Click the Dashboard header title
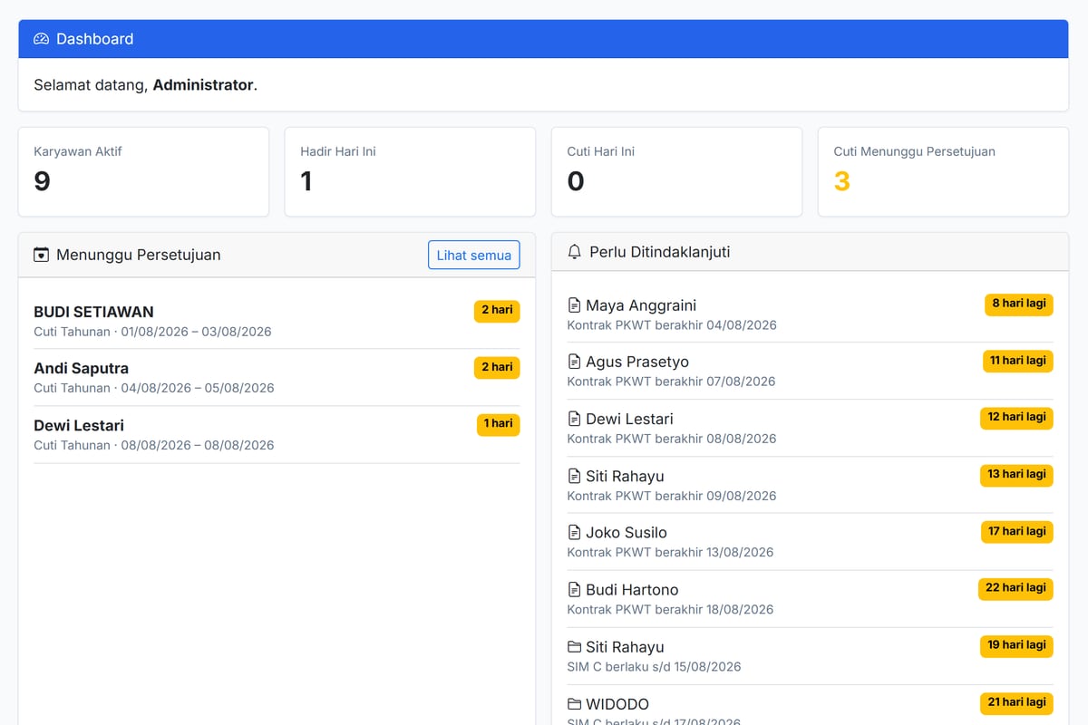This screenshot has width=1088, height=725. click(95, 39)
